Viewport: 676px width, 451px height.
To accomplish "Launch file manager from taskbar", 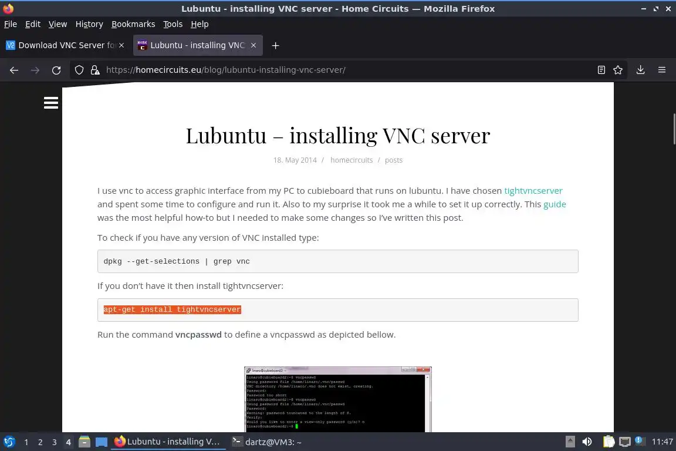I will tap(84, 442).
